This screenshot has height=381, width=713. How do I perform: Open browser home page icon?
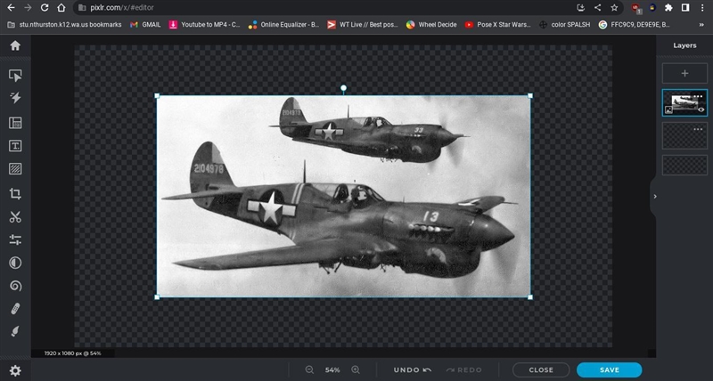(61, 8)
